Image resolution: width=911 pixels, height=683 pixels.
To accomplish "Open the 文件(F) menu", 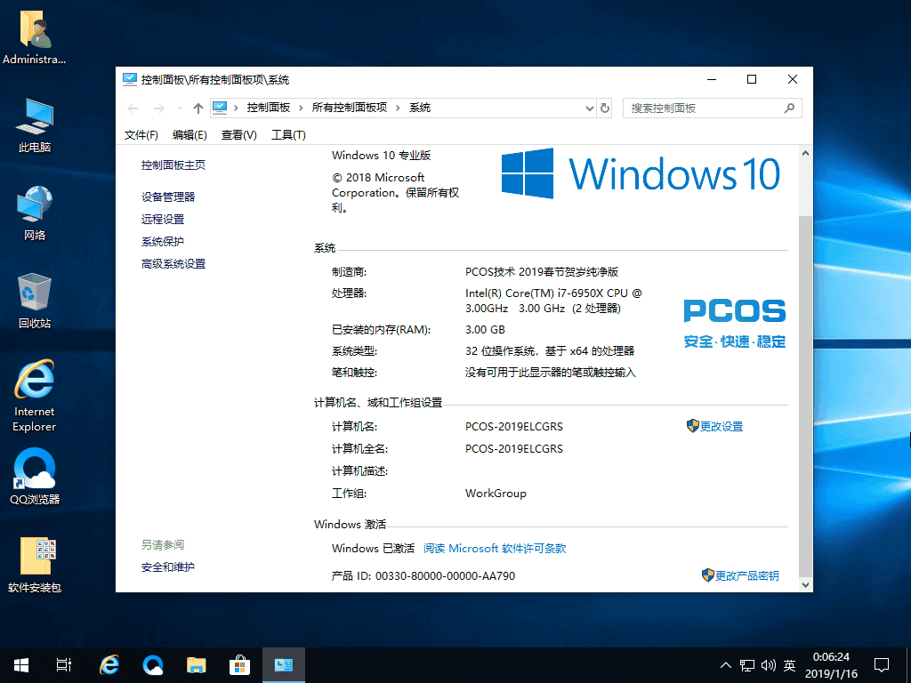I will coord(141,135).
